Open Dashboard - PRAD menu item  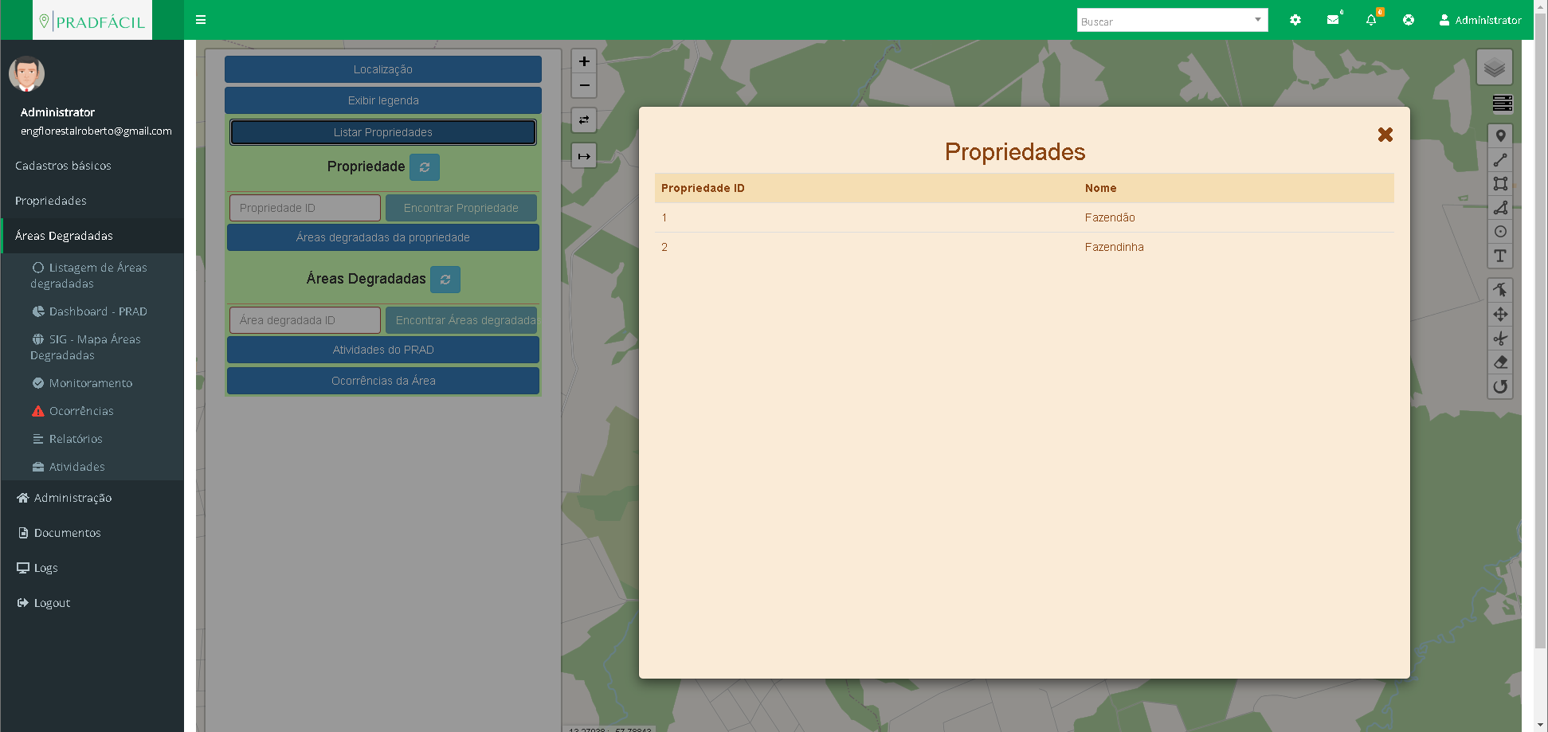pos(97,311)
